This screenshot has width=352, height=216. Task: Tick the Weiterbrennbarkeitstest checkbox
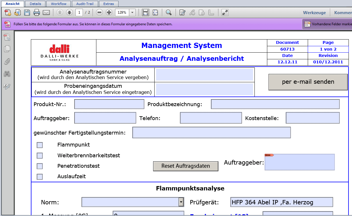coord(40,156)
